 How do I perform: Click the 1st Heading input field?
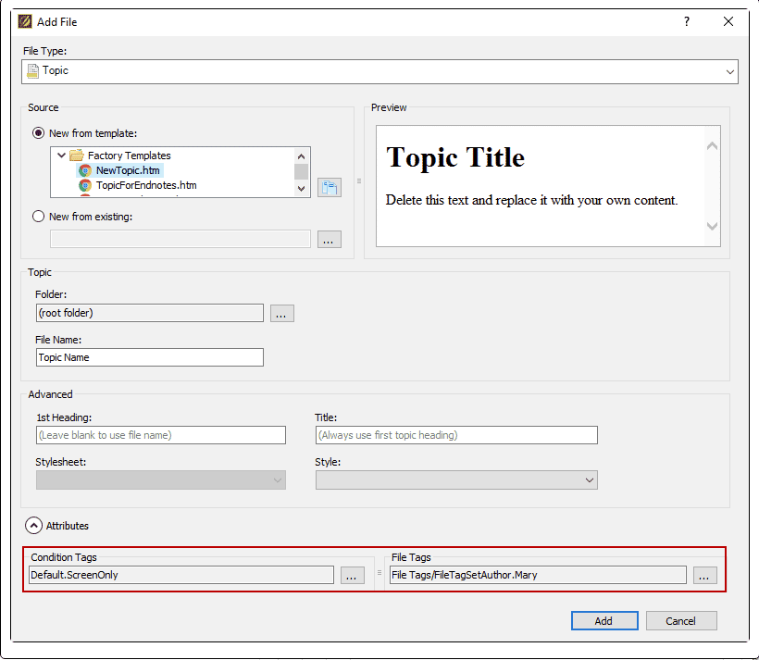pos(161,435)
